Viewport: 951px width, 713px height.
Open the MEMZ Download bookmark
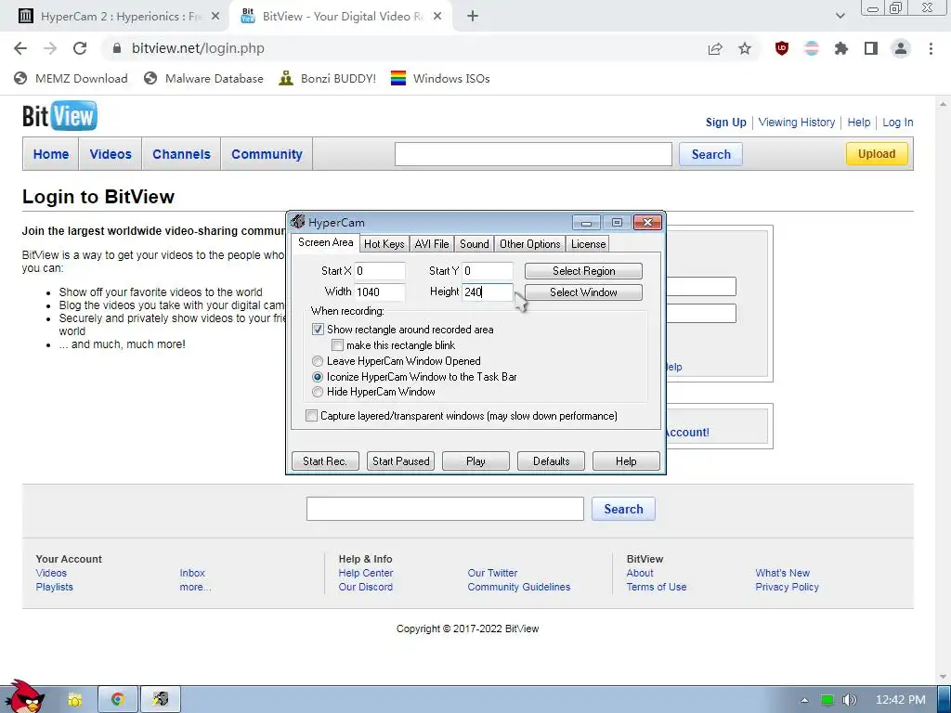[71, 78]
